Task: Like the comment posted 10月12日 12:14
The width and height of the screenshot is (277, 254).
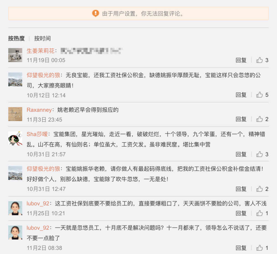Action: 259,95
